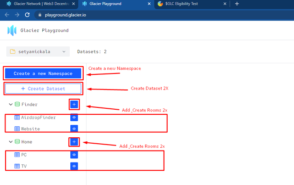Close the $GLC Eligibility Test tab
The image size is (294, 185).
tap(225, 4)
